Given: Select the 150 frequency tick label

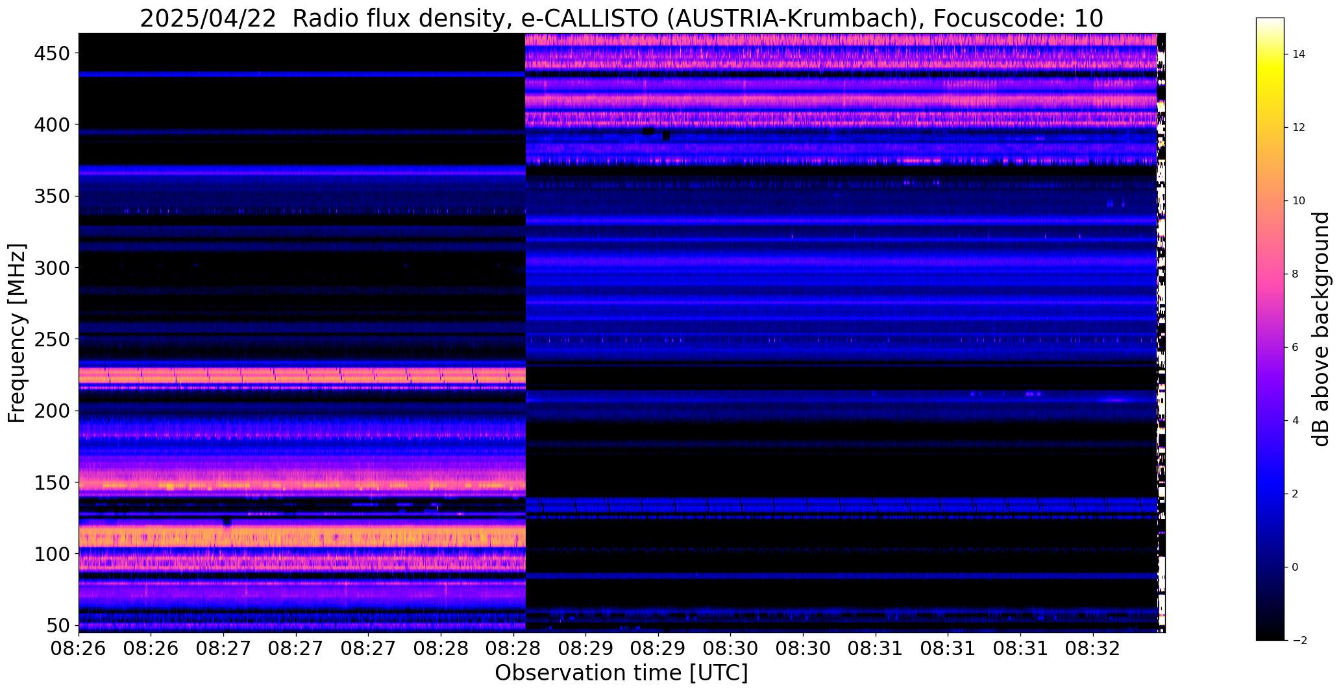Looking at the screenshot, I should coord(52,483).
